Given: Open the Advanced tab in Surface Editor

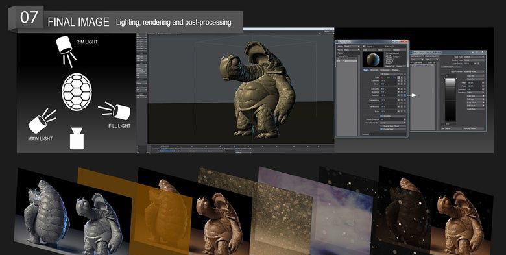Looking at the screenshot, I should [x=374, y=70].
